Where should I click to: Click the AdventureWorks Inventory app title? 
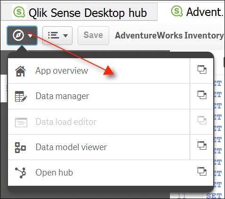[169, 36]
